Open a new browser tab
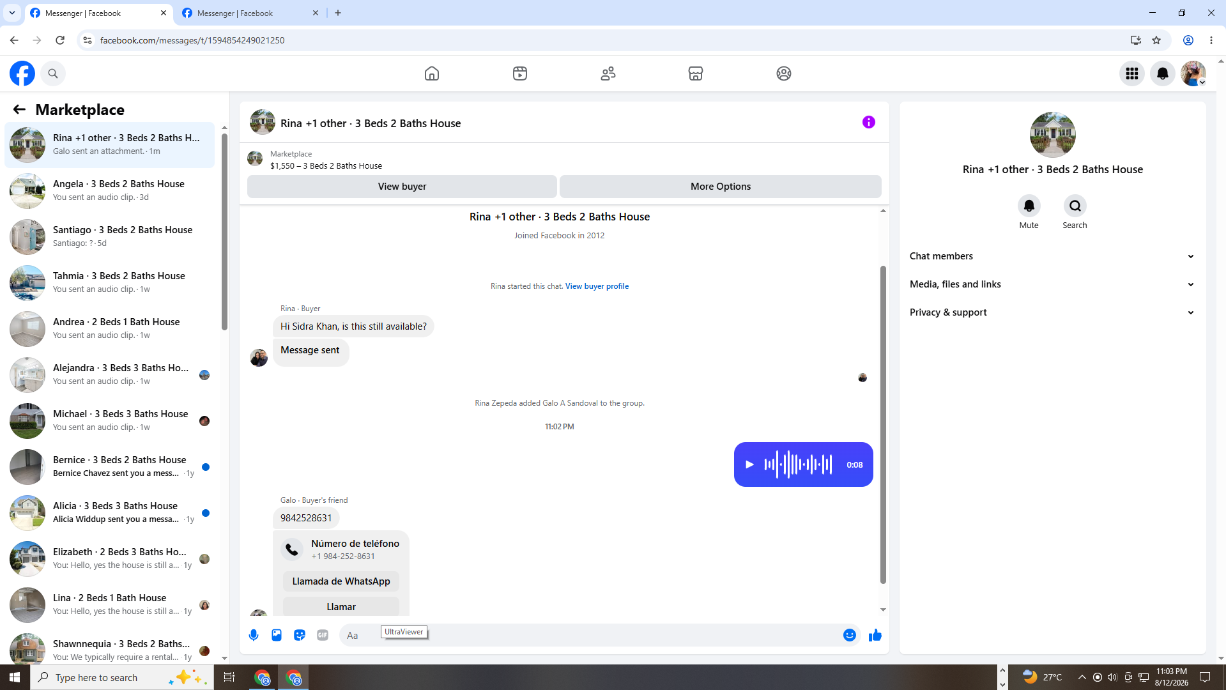1226x690 pixels. 338,13
